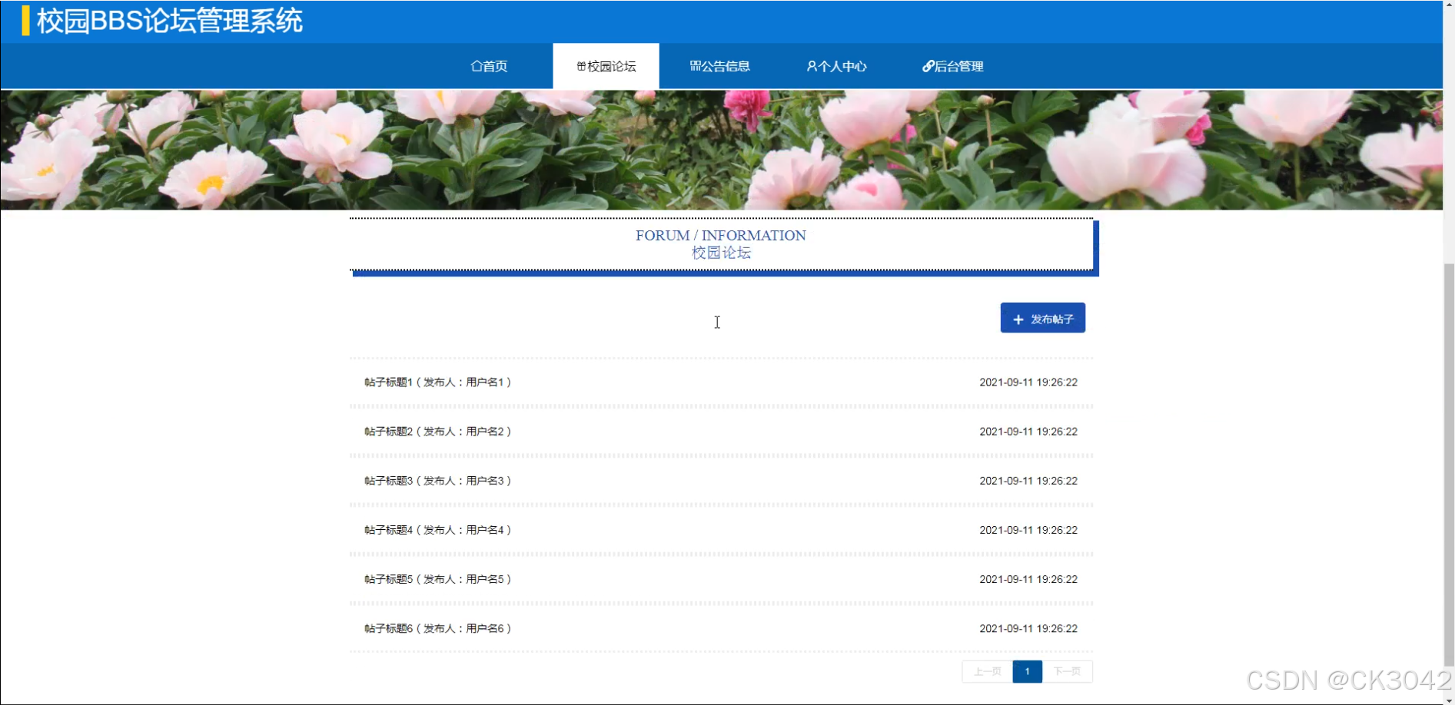Viewport: 1455px width, 705px height.
Task: Open post 帖子标题6 by 用户名6
Action: point(435,627)
